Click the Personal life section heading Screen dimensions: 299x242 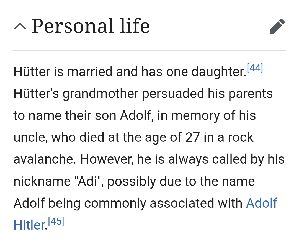(91, 26)
